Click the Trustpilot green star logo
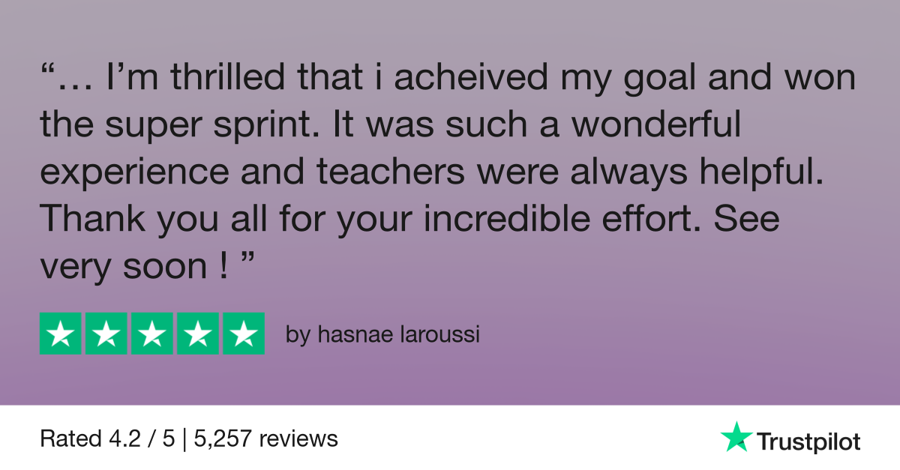900x470 pixels. (736, 436)
